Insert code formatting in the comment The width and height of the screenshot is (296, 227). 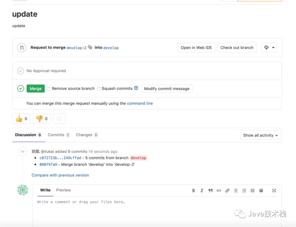219,191
